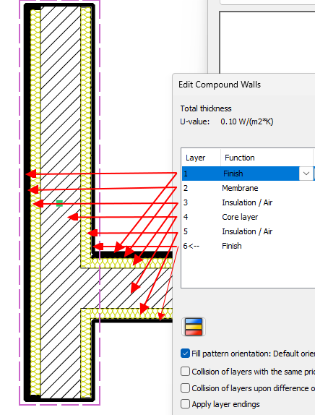Enable Collision of layers with same priority
315x415 pixels.
pos(185,372)
